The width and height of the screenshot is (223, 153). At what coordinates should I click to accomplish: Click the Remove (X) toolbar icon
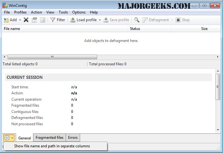(26, 20)
